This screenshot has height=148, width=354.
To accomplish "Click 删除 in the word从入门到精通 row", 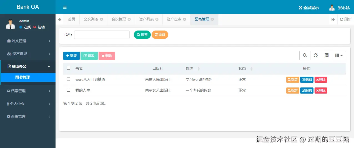I will [x=321, y=80].
